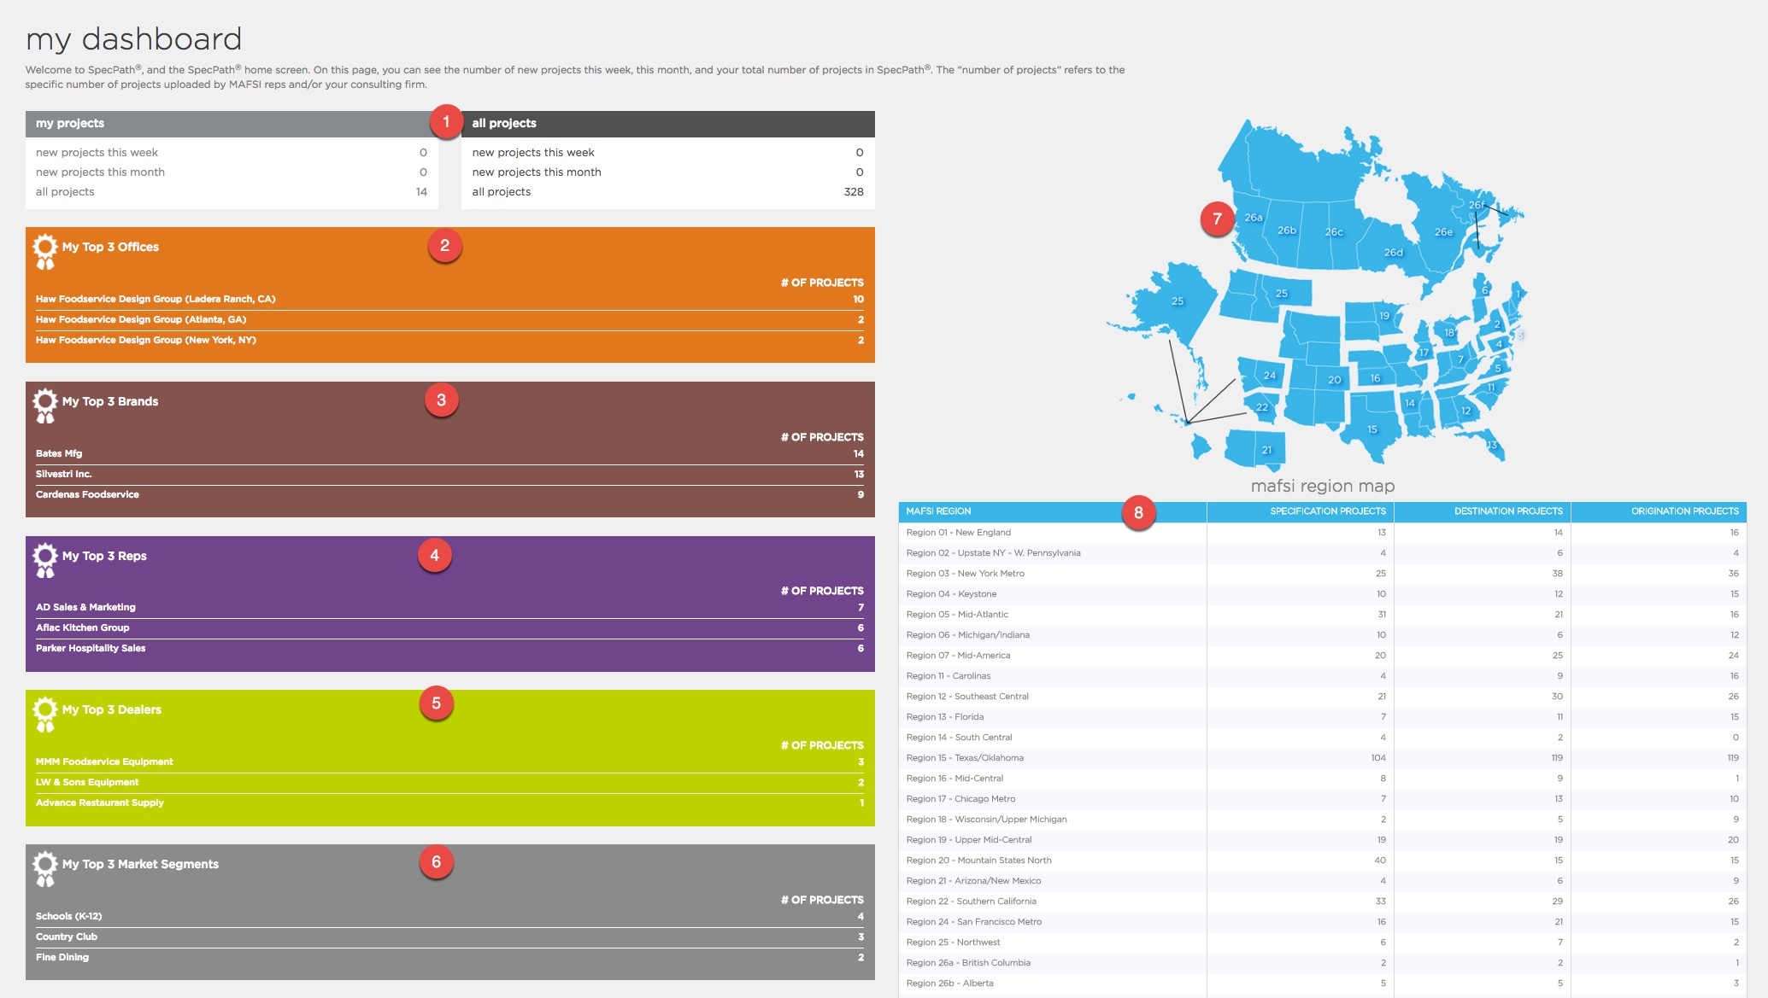1768x998 pixels.
Task: Click the award ribbon icon beside My Top 3 Offices
Action: 45,251
